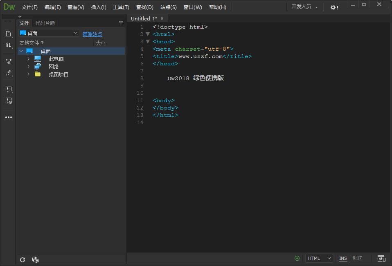
Task: Click the meta charset code line
Action: (x=193, y=49)
